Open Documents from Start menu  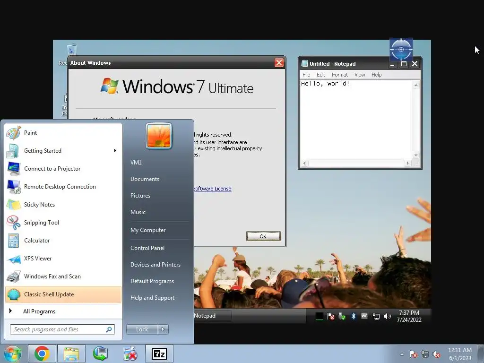pyautogui.click(x=145, y=179)
